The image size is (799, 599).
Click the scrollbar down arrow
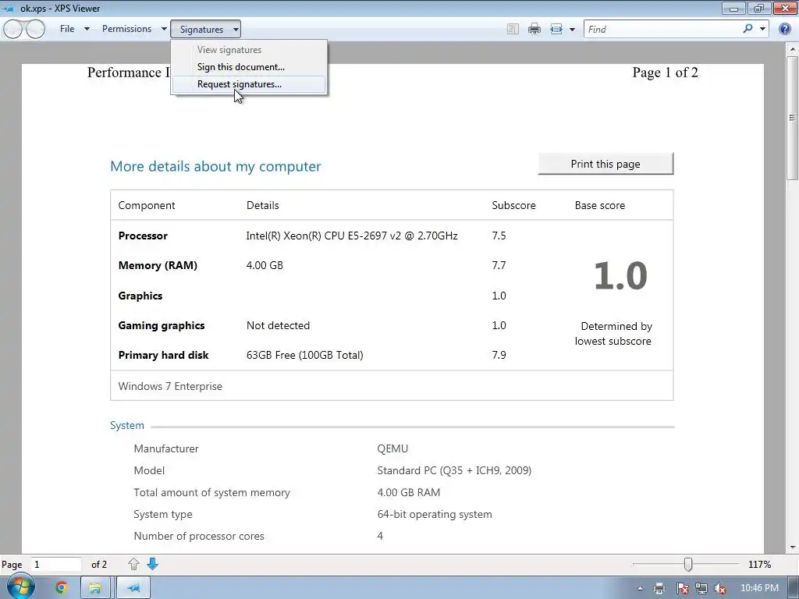(x=793, y=548)
